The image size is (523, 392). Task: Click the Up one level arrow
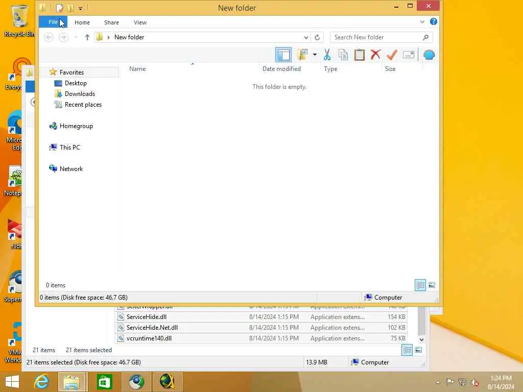coord(87,37)
